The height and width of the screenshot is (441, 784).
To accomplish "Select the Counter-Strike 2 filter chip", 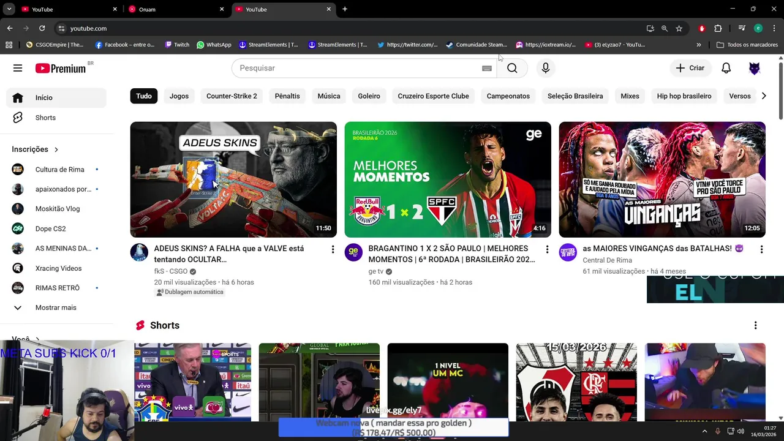I will [232, 96].
